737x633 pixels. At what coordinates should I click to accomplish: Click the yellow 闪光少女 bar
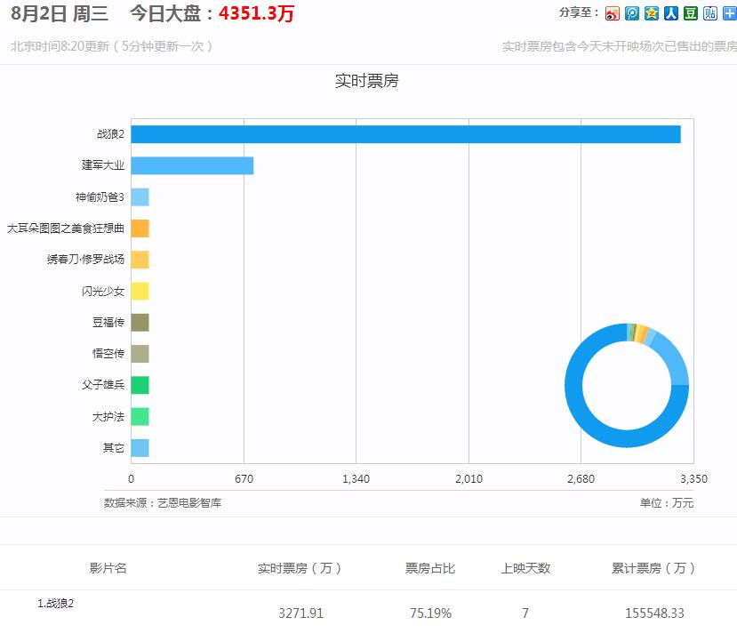click(140, 292)
